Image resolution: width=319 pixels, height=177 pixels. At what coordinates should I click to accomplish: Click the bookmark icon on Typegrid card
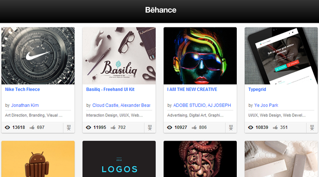point(312,128)
